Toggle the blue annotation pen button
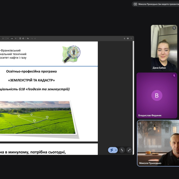This screenshot has width=179, height=179. pyautogui.click(x=111, y=150)
